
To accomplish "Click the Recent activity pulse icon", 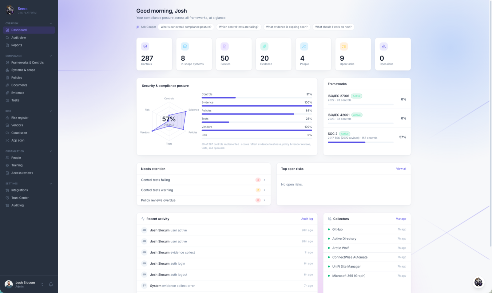I will coord(143,219).
